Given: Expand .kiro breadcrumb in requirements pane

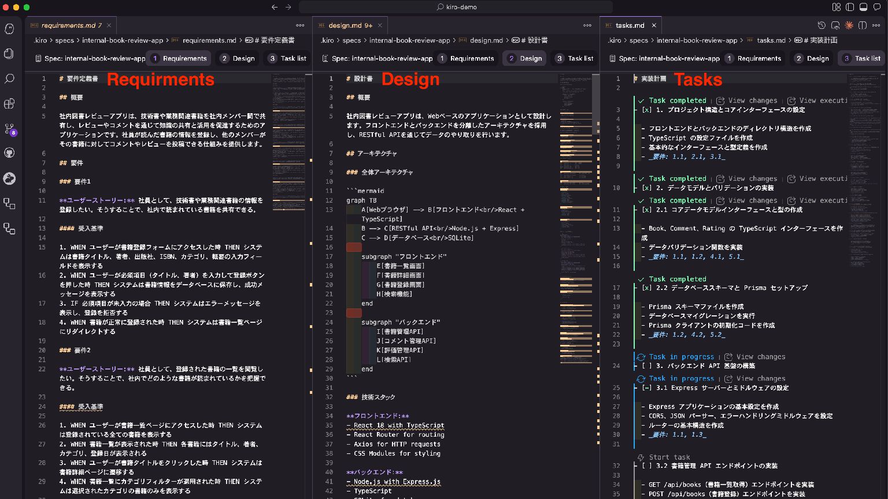Looking at the screenshot, I should click(40, 40).
